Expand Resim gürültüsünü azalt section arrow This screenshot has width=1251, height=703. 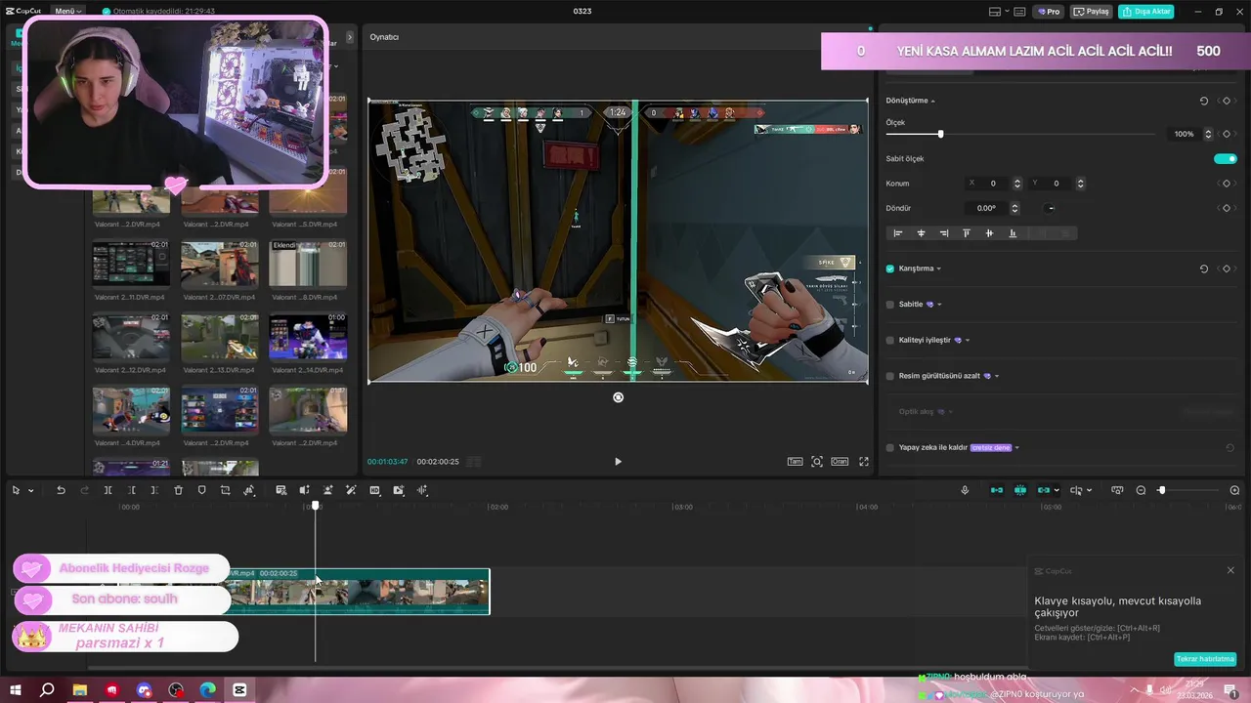point(997,376)
